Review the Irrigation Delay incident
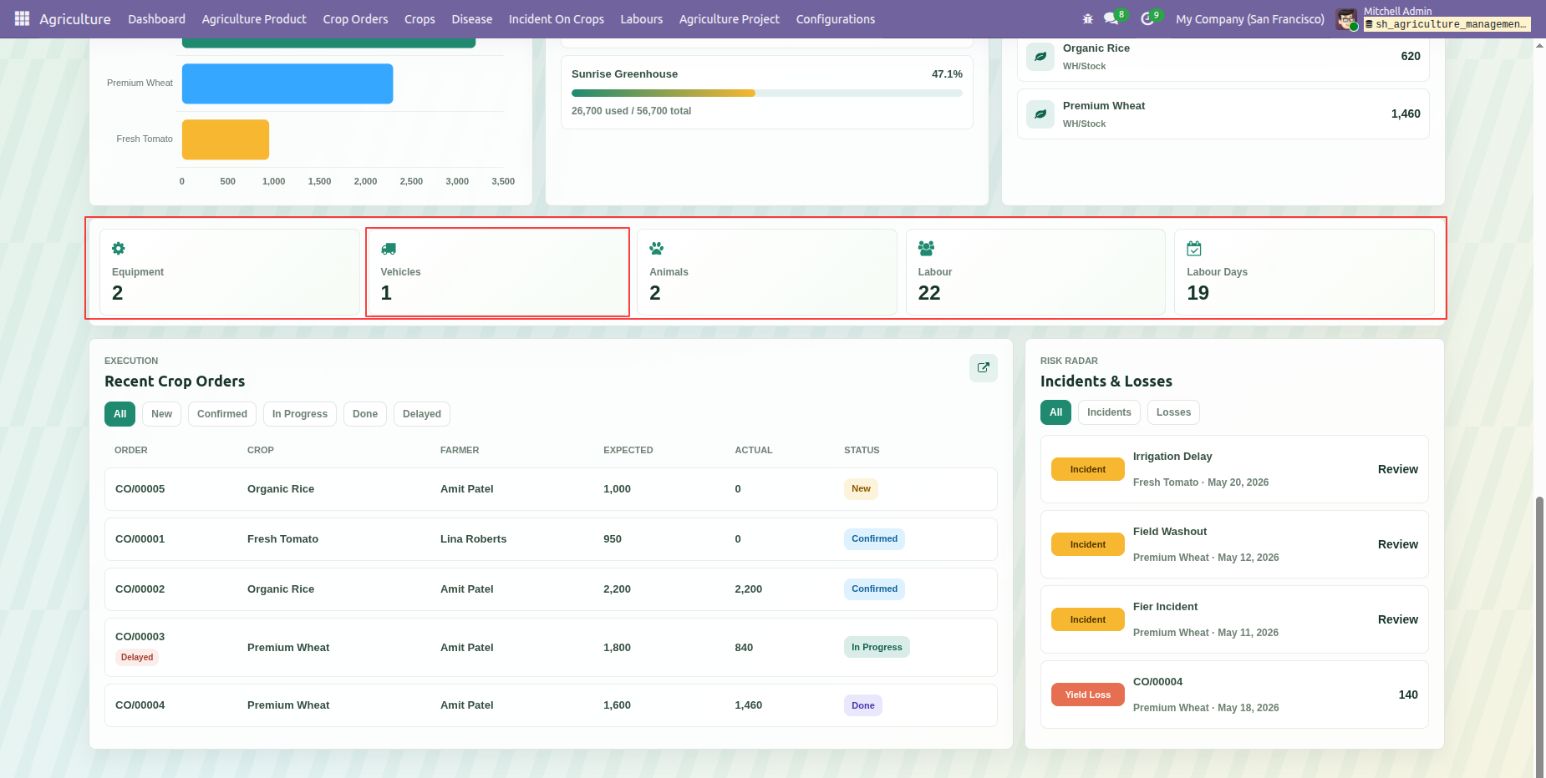The image size is (1546, 778). pyautogui.click(x=1397, y=469)
